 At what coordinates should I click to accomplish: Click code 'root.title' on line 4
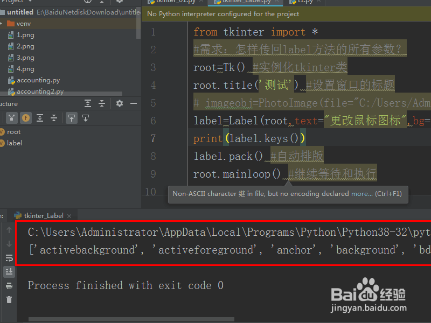223,85
